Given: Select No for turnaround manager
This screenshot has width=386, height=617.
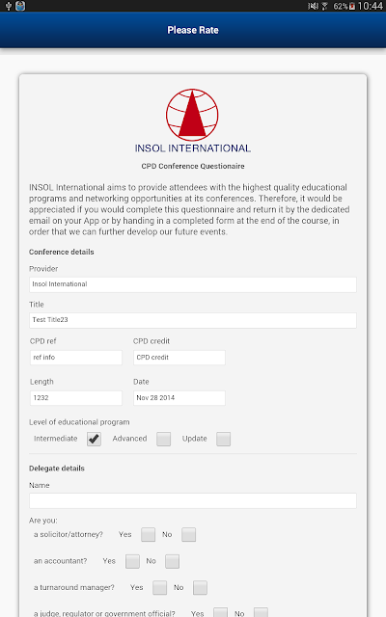Looking at the screenshot, I should (200, 587).
